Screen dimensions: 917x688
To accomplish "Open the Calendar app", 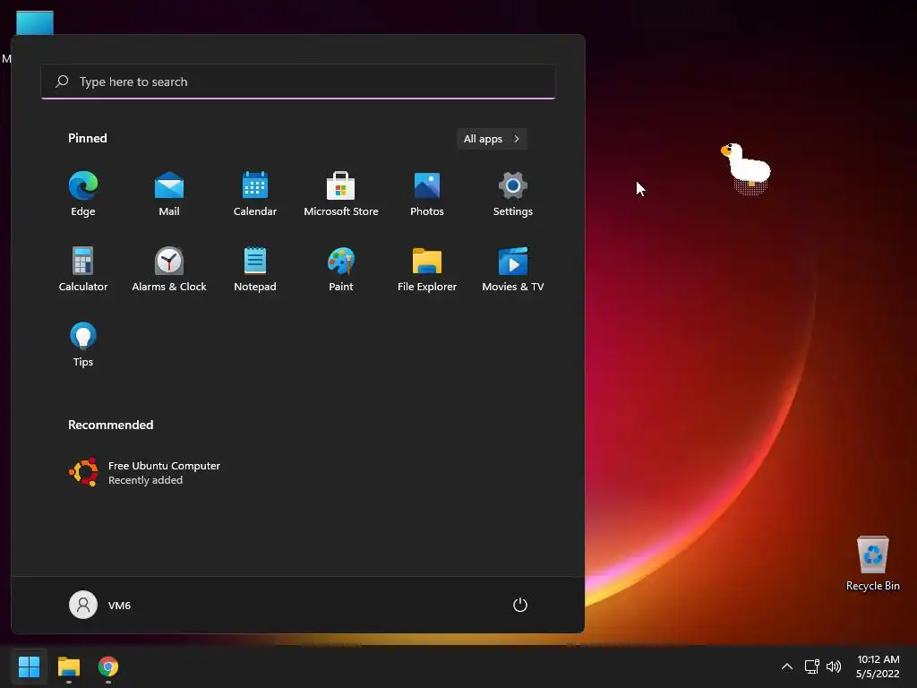I will 255,193.
